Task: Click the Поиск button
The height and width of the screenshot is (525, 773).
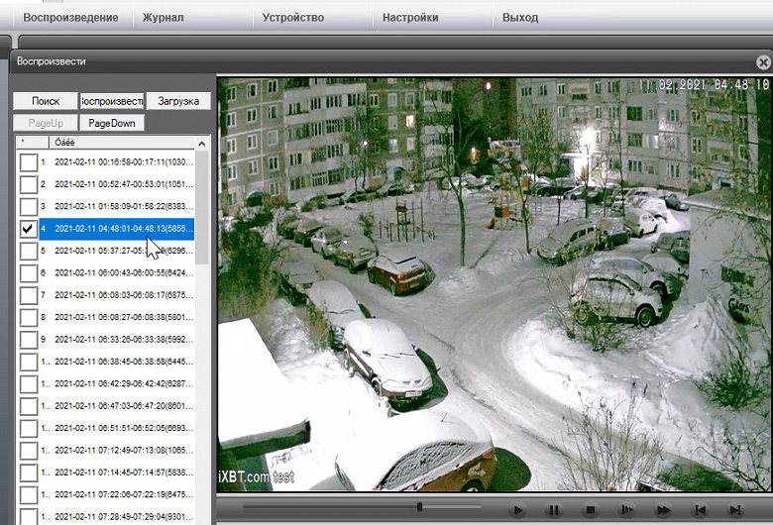Action: (46, 101)
